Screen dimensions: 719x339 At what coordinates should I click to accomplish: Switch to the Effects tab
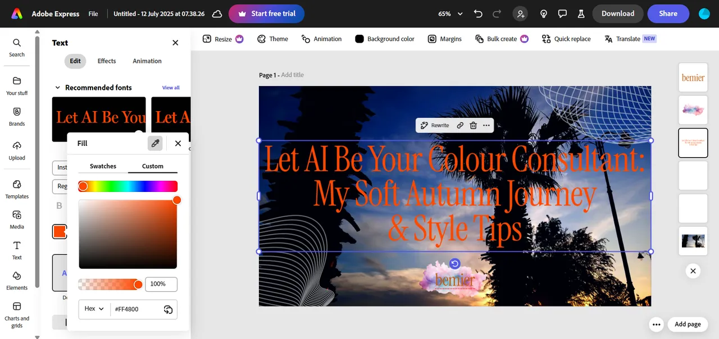tap(107, 61)
